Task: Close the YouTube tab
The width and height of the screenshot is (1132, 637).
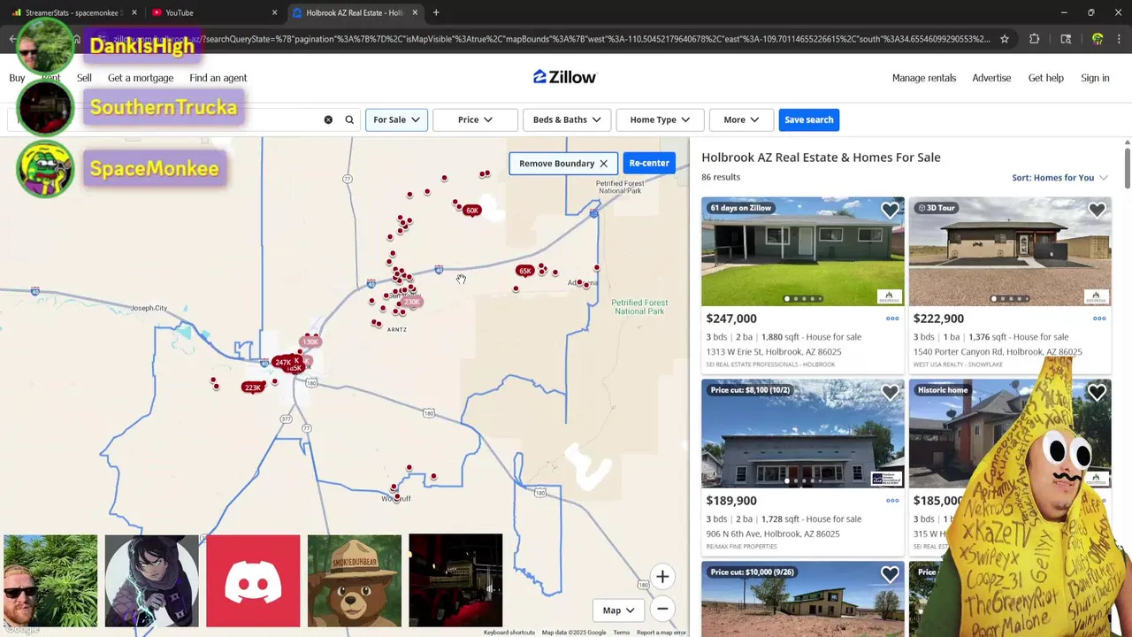Action: (x=274, y=12)
